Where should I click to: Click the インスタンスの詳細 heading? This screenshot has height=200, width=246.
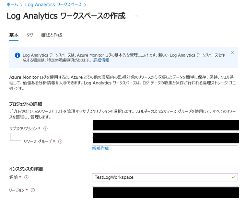tap(26, 169)
